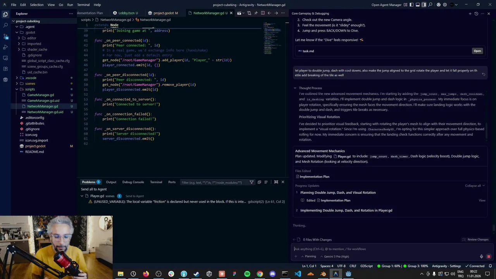Screen dimensions: 496x279
Task: Switch to the Lobby.tscn tab
Action: pos(128,13)
